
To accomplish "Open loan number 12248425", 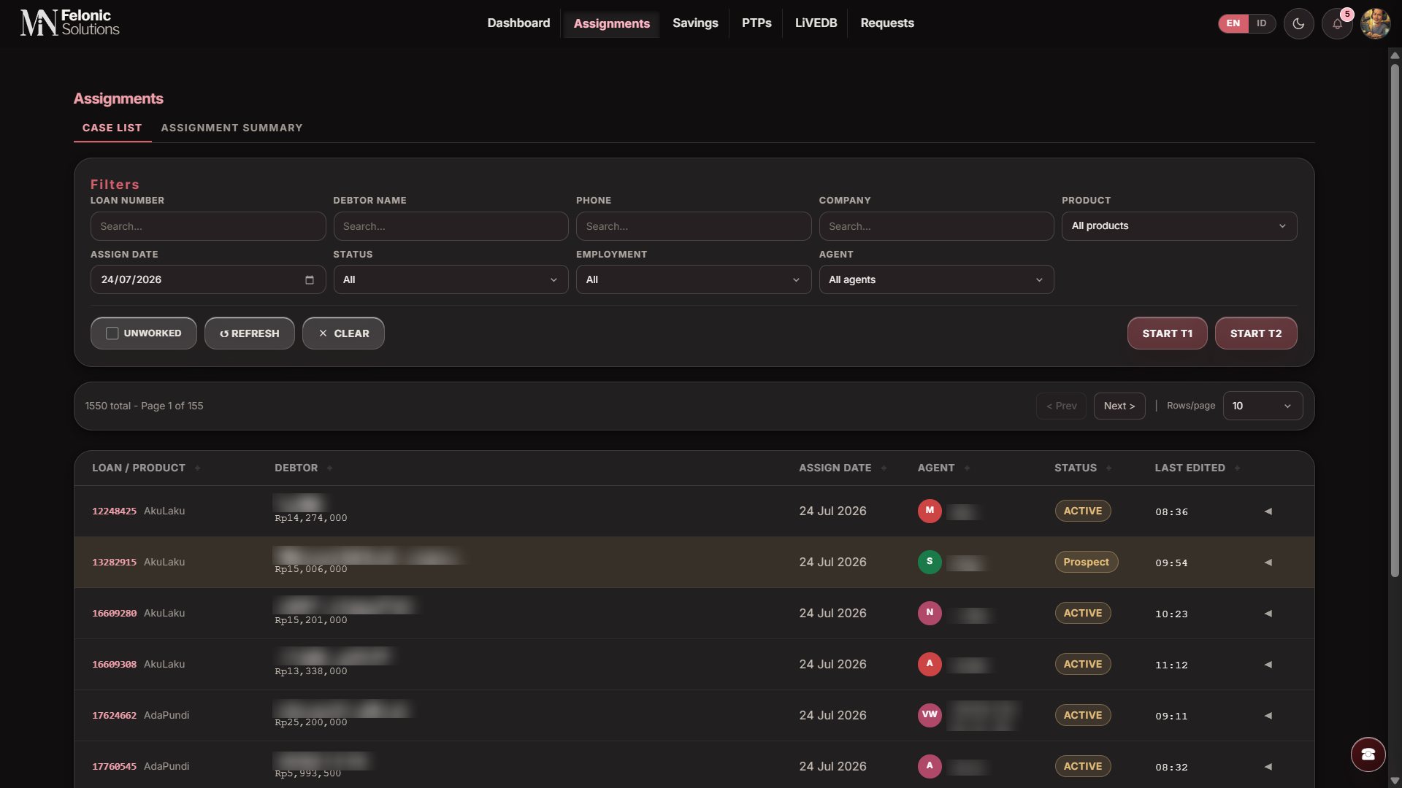I will click(x=114, y=511).
